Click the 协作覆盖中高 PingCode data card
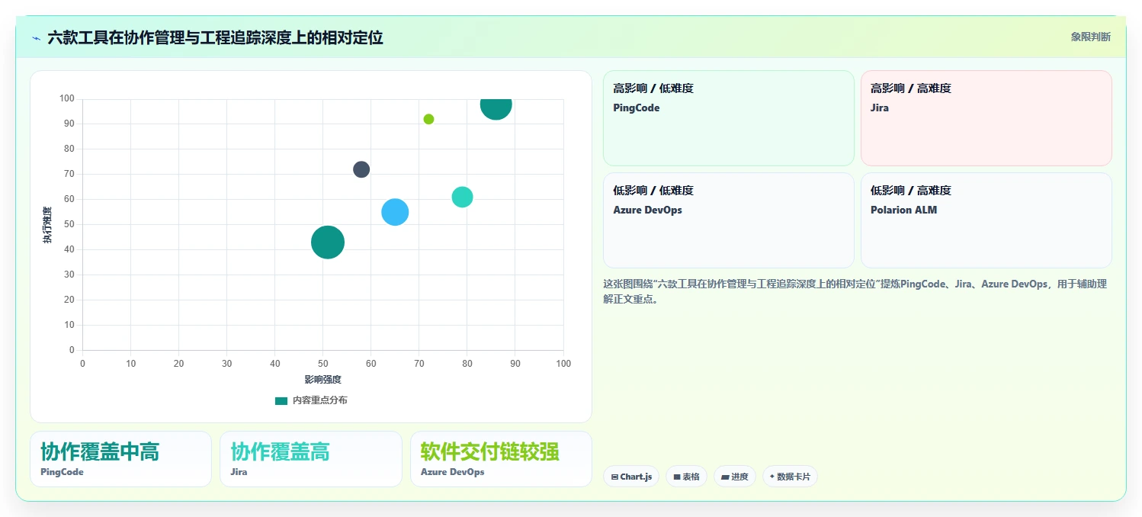The image size is (1142, 517). [120, 459]
